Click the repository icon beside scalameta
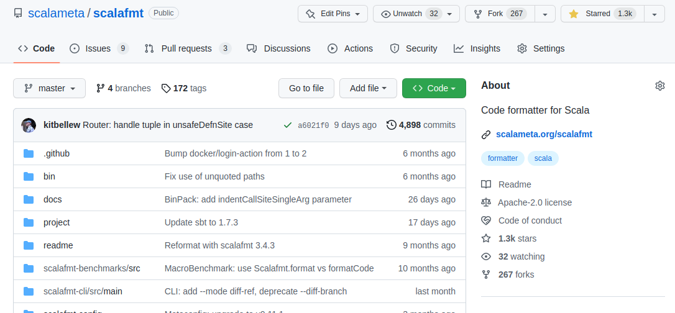Screen dimensions: 675x313 (18, 13)
